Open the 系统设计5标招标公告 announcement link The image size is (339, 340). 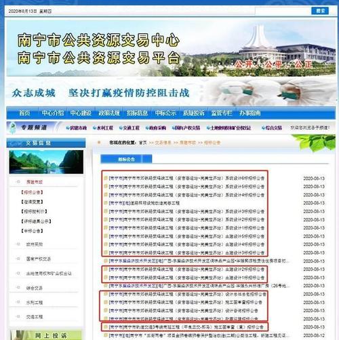186,187
